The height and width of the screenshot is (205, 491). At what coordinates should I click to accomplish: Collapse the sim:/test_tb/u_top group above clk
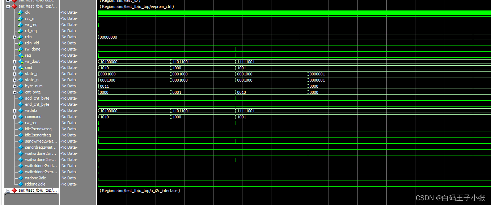8,6
